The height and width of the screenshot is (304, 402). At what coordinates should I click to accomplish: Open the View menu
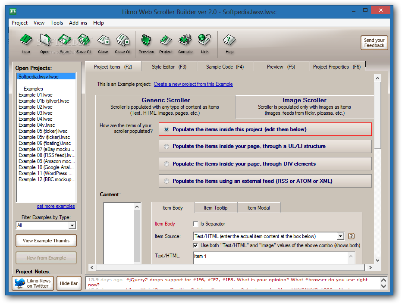tap(39, 23)
